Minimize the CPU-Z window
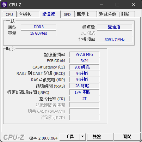Image resolution: width=142 pixels, height=142 pixels. pos(101,5)
